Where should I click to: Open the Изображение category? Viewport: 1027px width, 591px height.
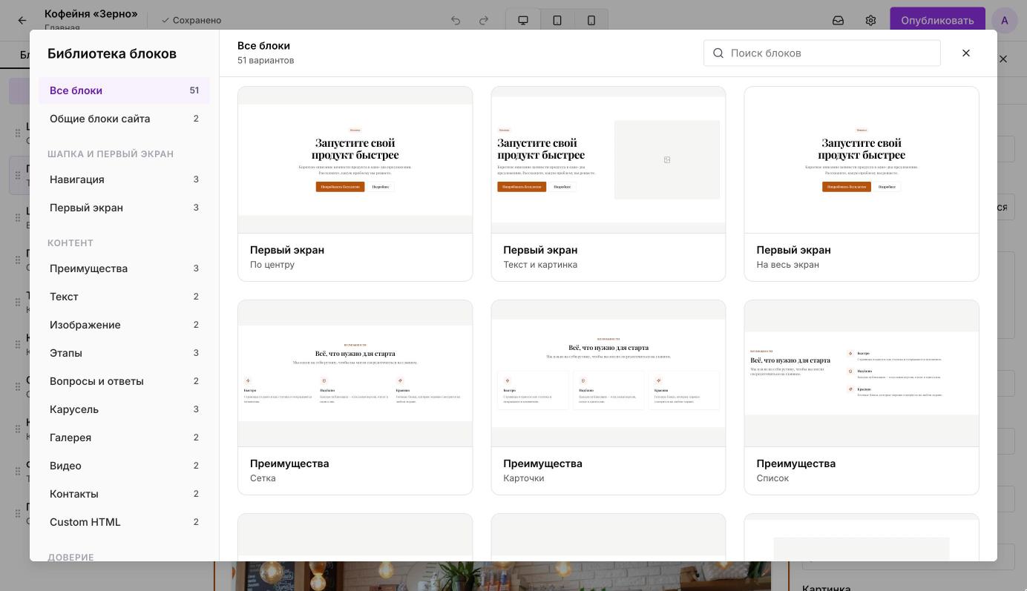click(124, 325)
